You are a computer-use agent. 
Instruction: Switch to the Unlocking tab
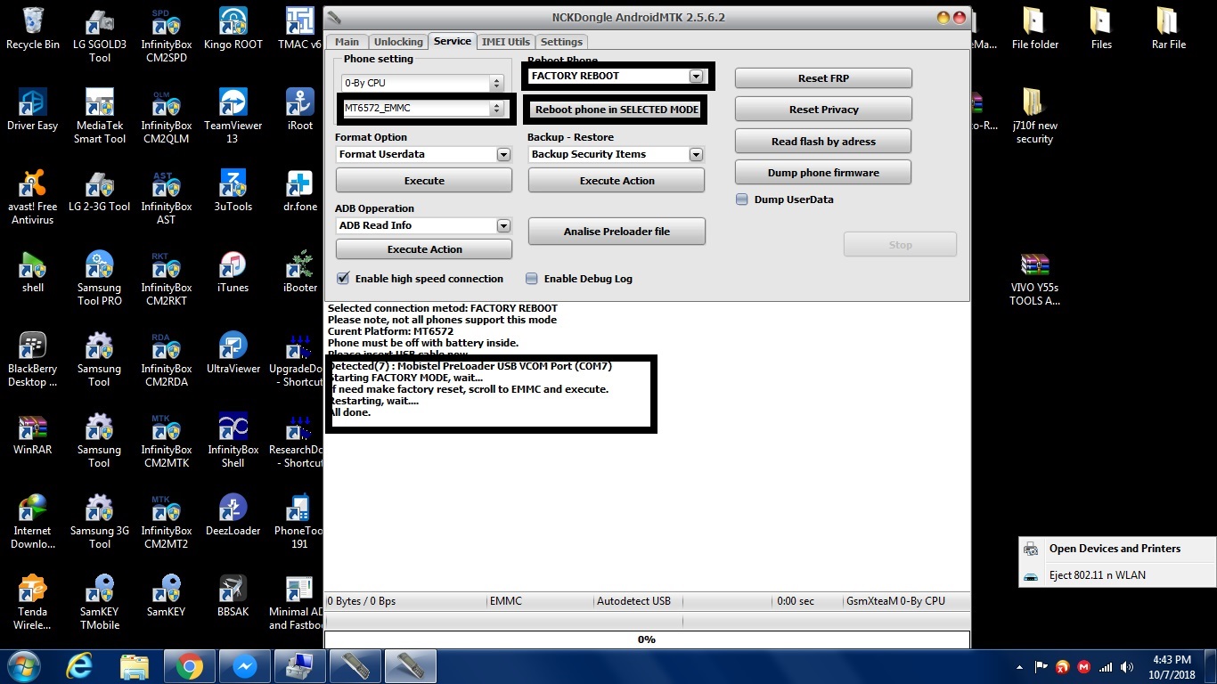coord(398,42)
